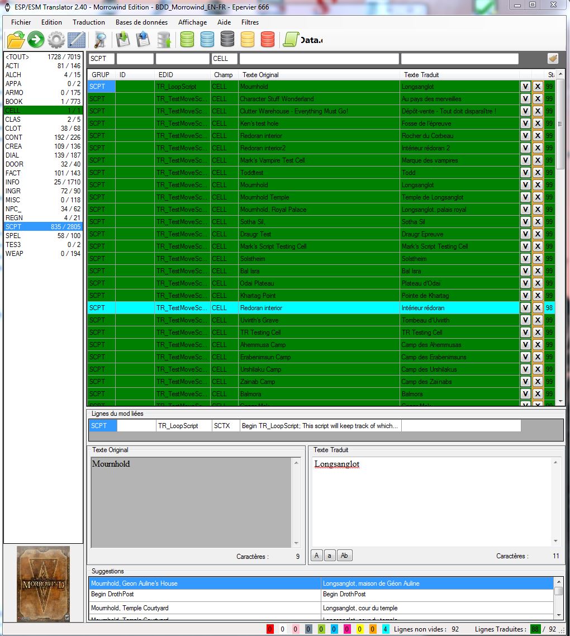Validate the Mournhold Temple row with V
Image resolution: width=570 pixels, height=636 pixels.
click(x=525, y=197)
